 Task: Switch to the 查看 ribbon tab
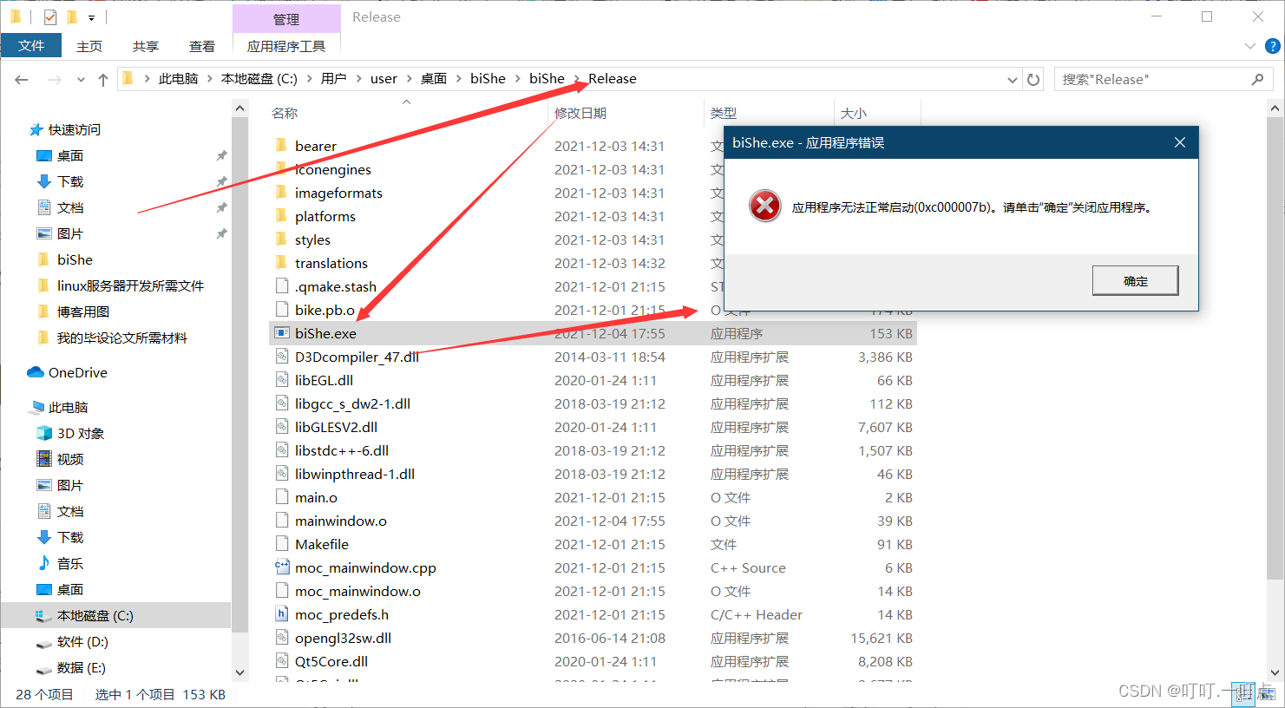202,46
